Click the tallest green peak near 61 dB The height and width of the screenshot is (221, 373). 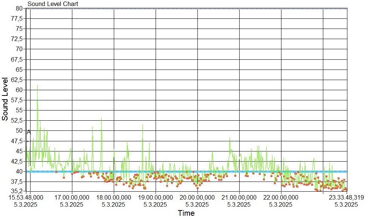[x=37, y=86]
